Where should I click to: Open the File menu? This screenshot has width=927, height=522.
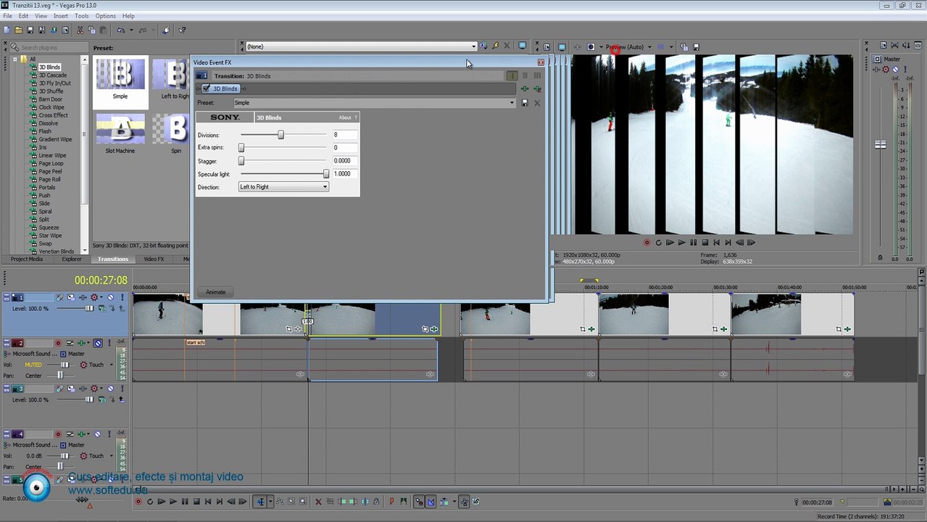[x=7, y=16]
